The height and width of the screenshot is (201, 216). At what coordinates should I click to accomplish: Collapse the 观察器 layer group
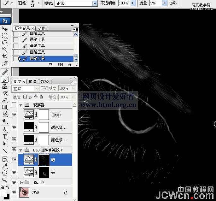[x=21, y=105]
